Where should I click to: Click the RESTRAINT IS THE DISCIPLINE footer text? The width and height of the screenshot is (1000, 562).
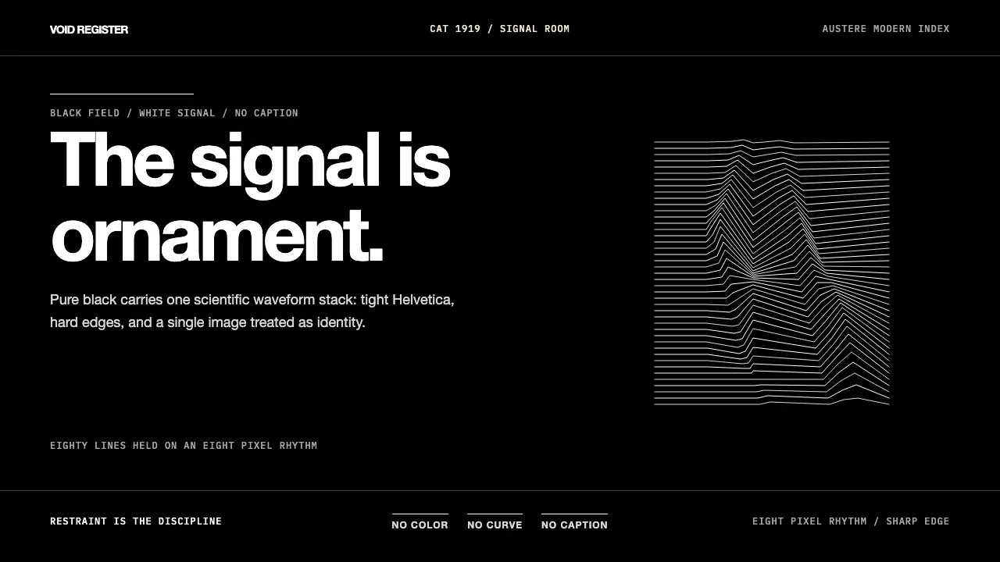tap(136, 521)
